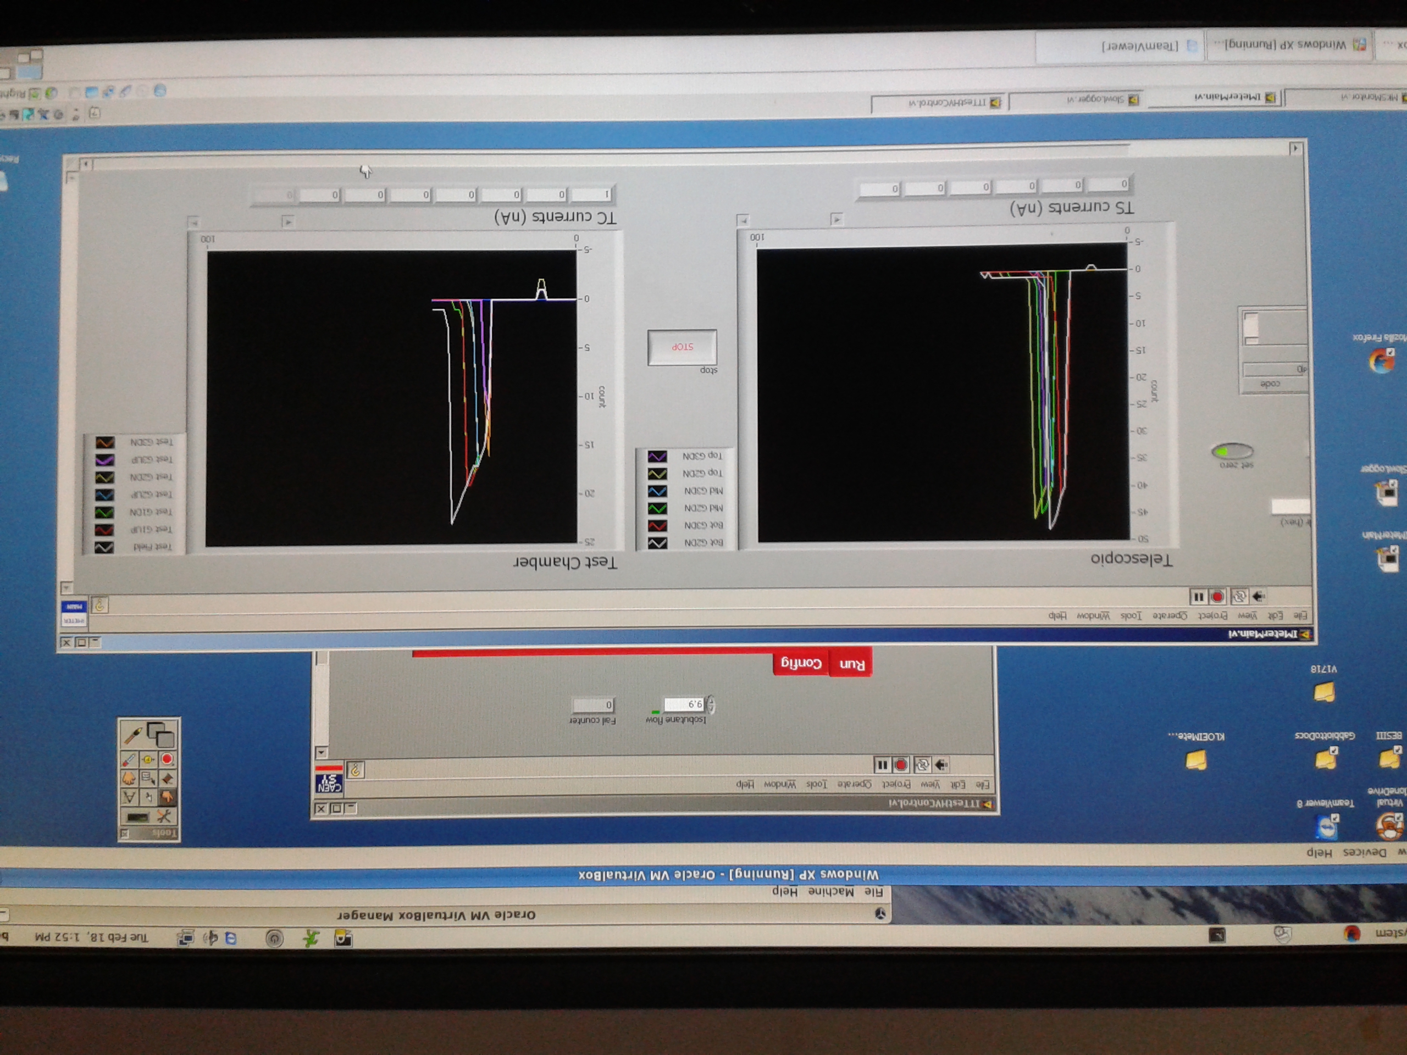This screenshot has height=1055, width=1407.
Task: Click the Bot G2DN white plot swatch
Action: (658, 543)
